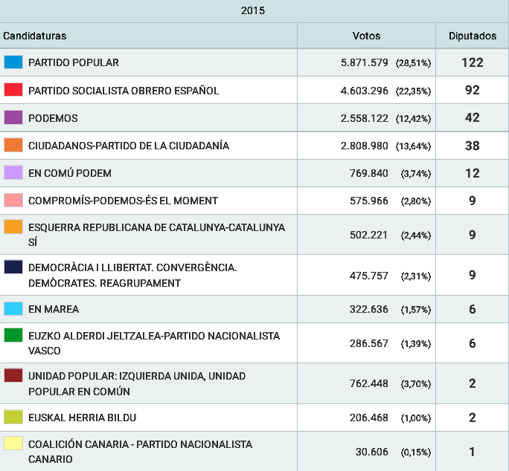Click the vote count 502.221
509x471 pixels.
(369, 235)
